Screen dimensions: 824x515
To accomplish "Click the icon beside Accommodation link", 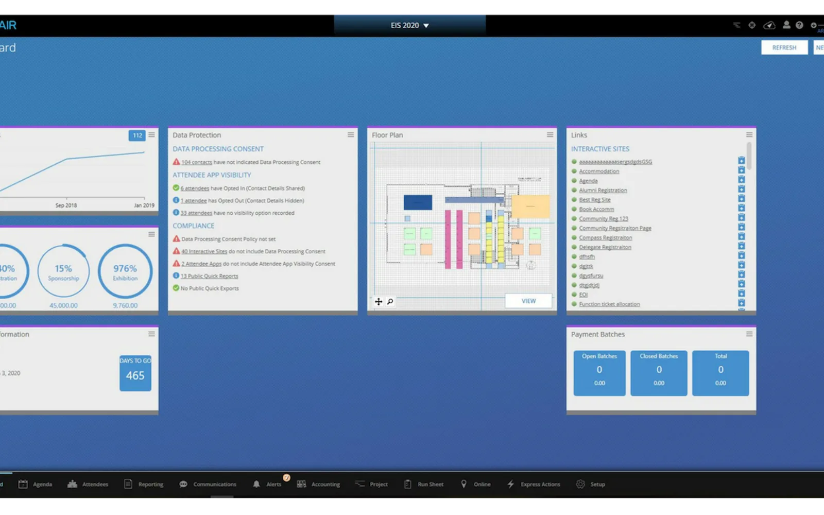I will click(741, 170).
